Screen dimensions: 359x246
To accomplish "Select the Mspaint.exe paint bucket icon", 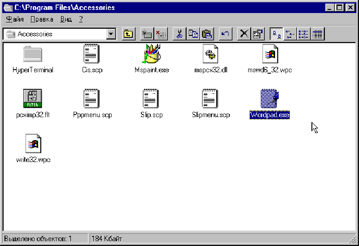I will (151, 53).
